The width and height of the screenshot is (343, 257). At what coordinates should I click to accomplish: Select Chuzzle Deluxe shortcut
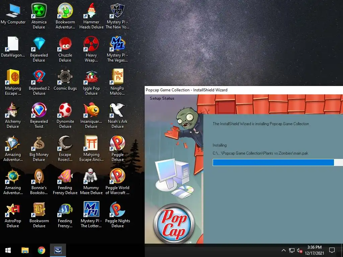click(x=65, y=50)
